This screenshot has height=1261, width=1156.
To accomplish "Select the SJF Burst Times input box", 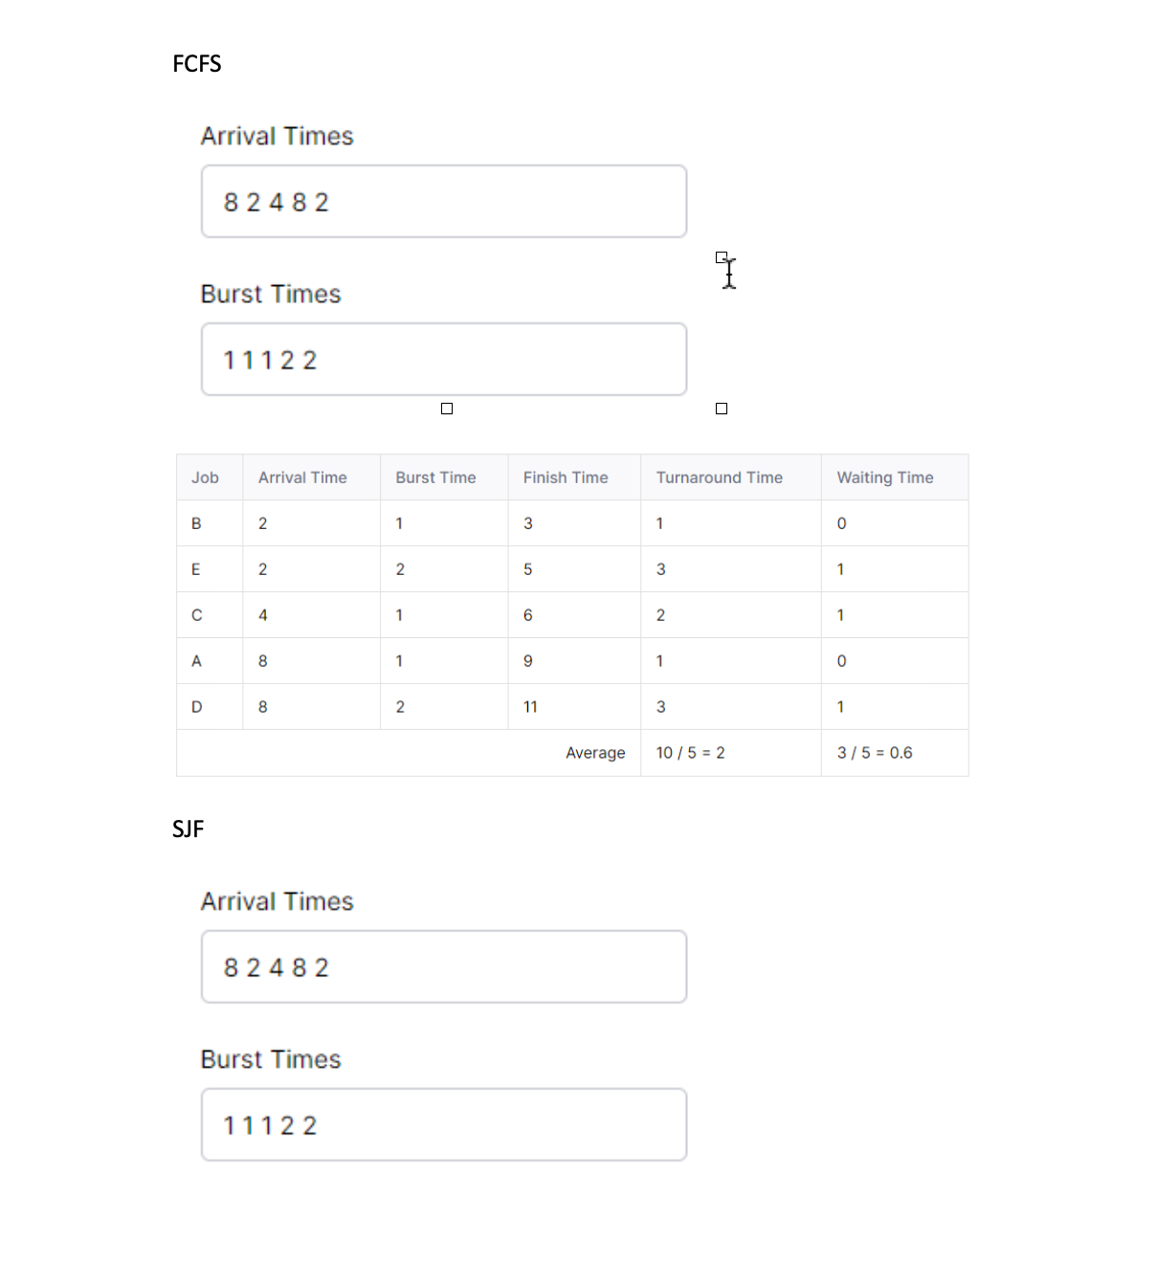I will tap(443, 1124).
